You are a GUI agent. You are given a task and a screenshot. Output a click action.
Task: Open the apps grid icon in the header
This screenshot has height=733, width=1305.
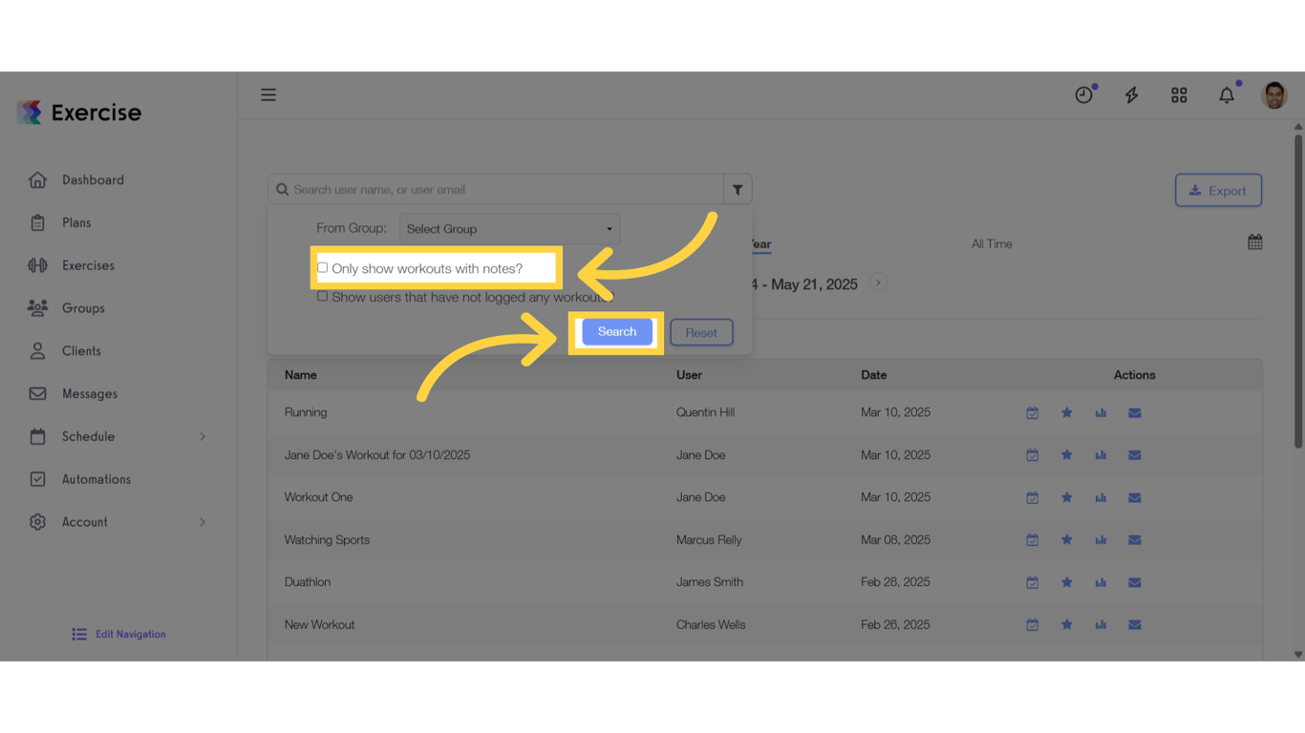click(x=1179, y=94)
